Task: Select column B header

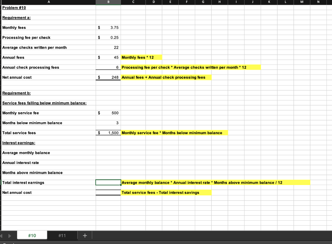Action: coord(108,2)
